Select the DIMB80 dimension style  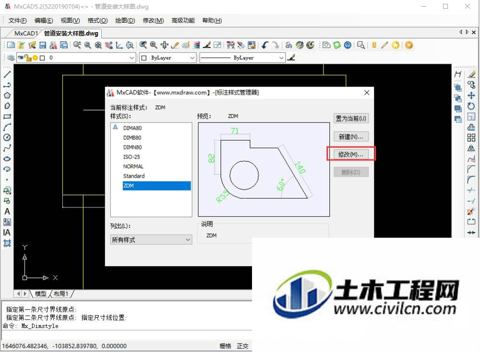[132, 137]
